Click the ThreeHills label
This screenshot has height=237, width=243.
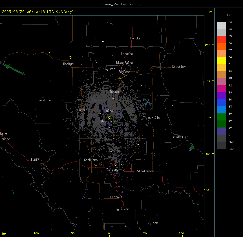coord(151,118)
